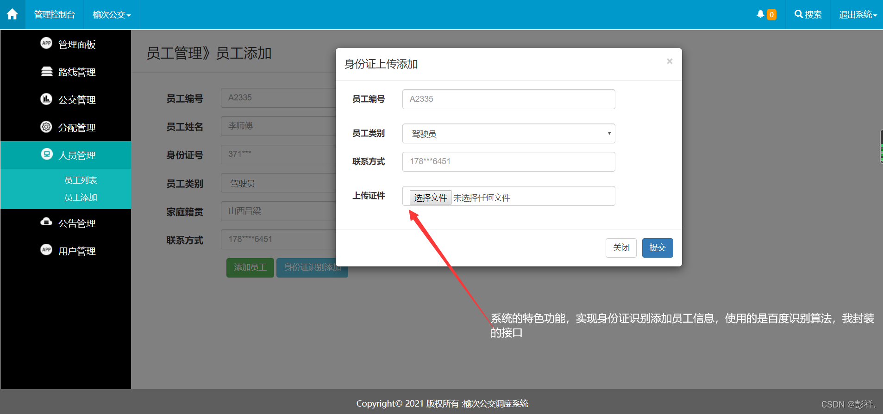The image size is (883, 414).
Task: Focus the background 家庭籍贯 field 山西吕梁
Action: pos(278,211)
